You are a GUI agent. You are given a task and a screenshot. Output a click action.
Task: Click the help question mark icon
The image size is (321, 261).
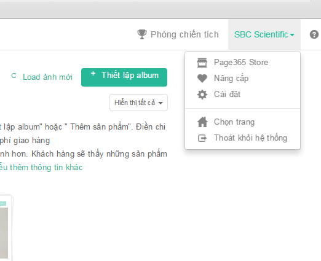click(314, 34)
